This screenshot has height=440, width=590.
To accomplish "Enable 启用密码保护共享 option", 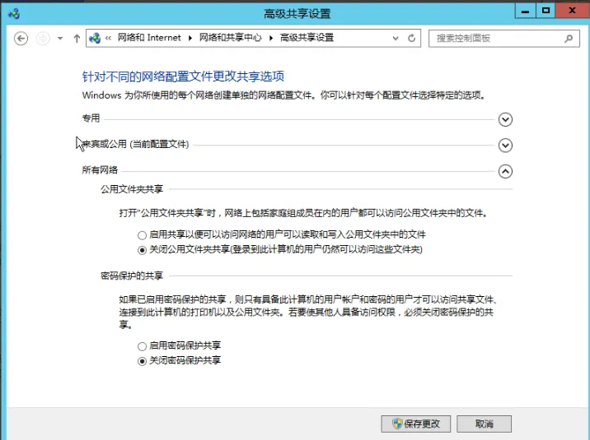I will click(142, 346).
